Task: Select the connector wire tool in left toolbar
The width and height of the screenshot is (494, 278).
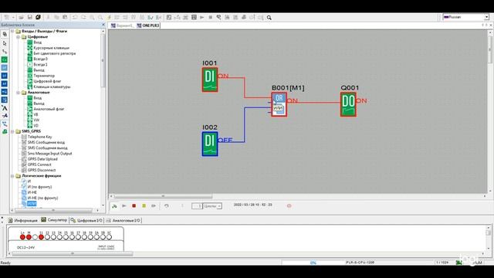Action: 5,52
